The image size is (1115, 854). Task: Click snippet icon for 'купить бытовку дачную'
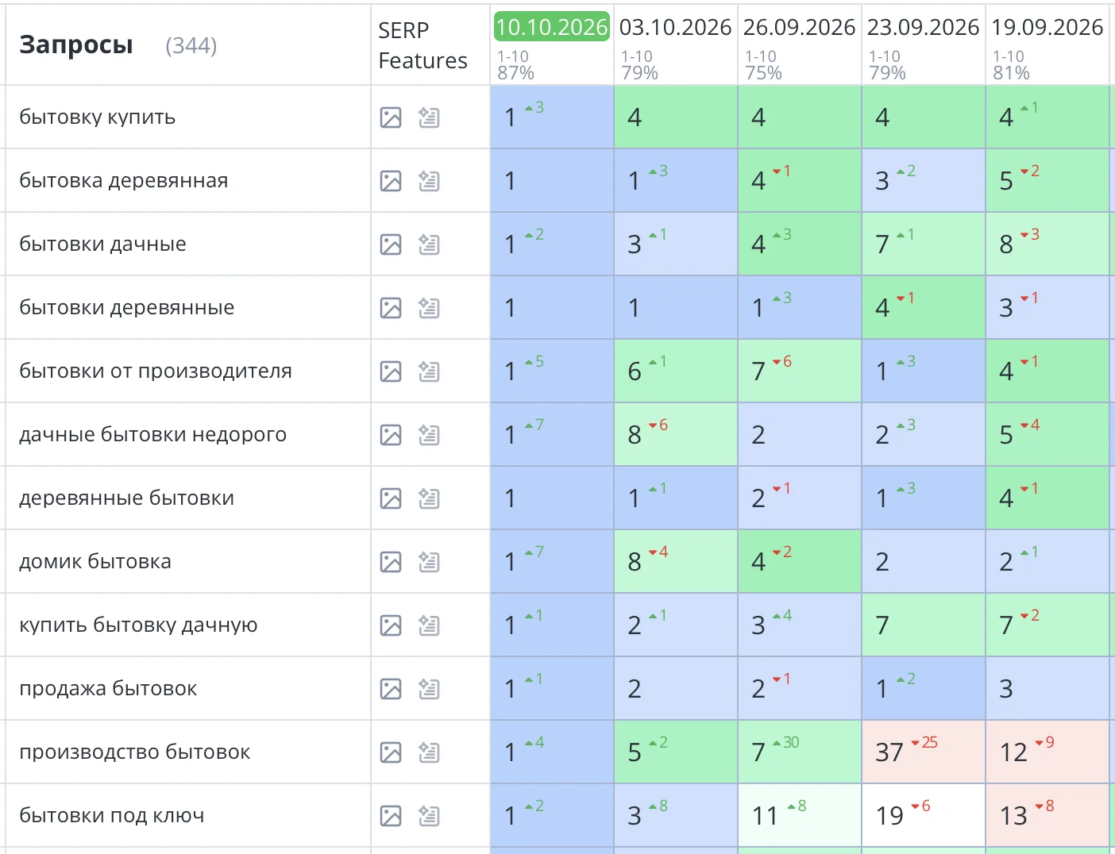(x=429, y=625)
